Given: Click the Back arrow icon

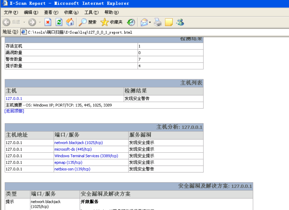Looking at the screenshot, I should pyautogui.click(x=6, y=22).
